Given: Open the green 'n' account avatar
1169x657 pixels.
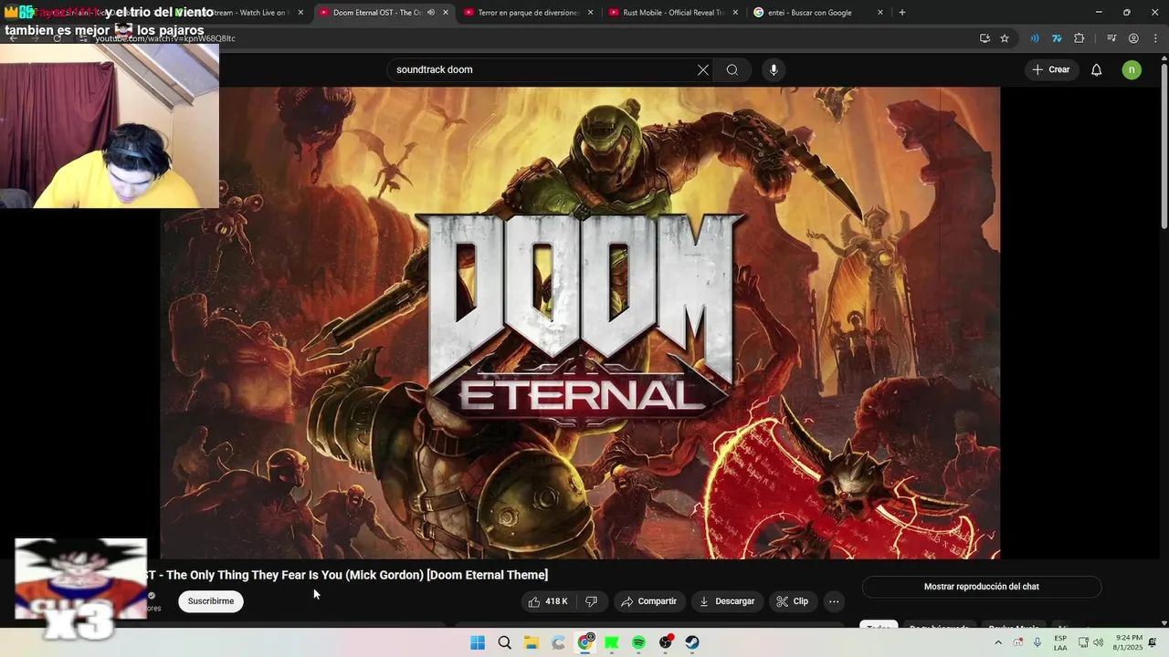Looking at the screenshot, I should pyautogui.click(x=1132, y=69).
